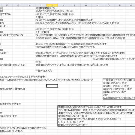135x135 pixels.
Task: Select column header O
Action: pyautogui.click(x=108, y=5)
